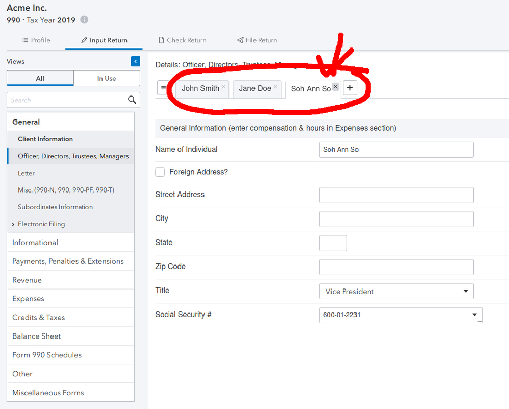
Task: Open the Title dropdown showing Vice President
Action: [x=396, y=291]
